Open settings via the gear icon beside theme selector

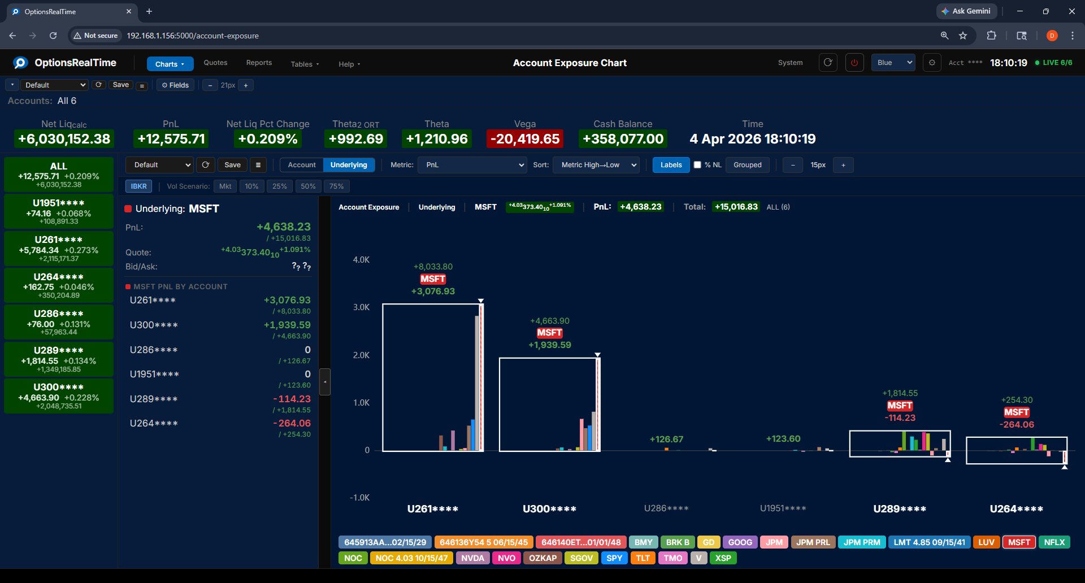coord(932,63)
